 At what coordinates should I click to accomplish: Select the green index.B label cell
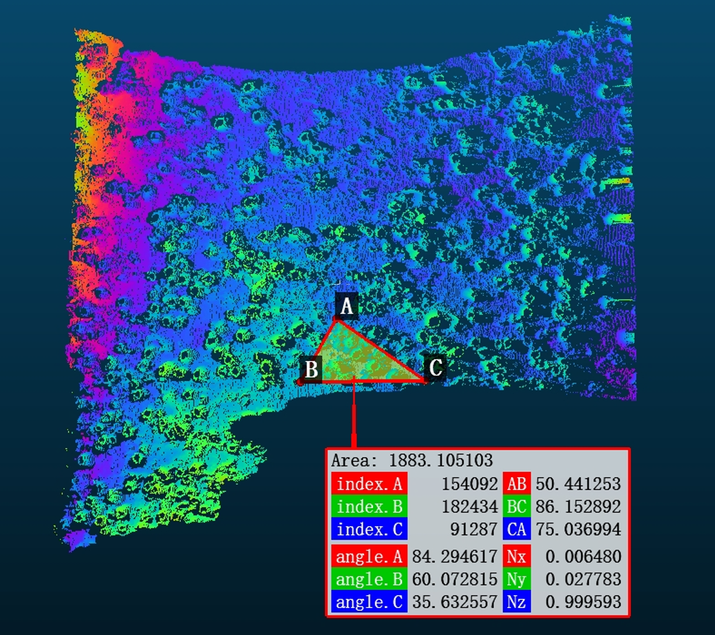[x=369, y=507]
